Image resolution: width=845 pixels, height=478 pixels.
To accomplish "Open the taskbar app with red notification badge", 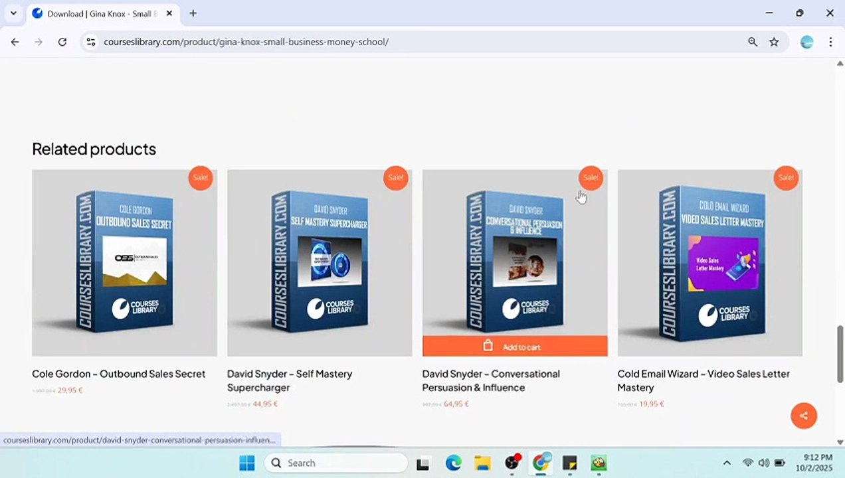I will [512, 463].
